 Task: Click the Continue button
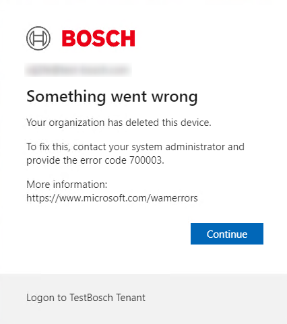pos(227,234)
